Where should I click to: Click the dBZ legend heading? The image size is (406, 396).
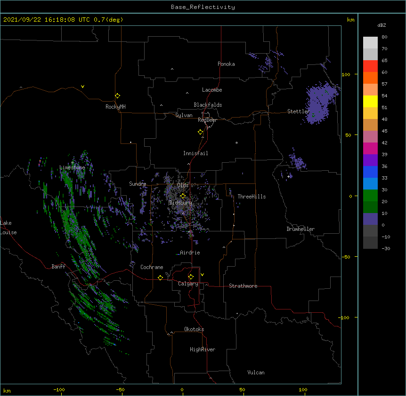pyautogui.click(x=382, y=25)
